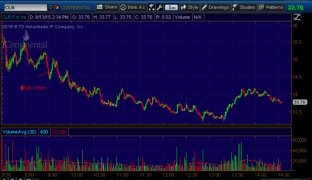
Task: Click the think A.I. circular icon
Action: tap(123, 8)
